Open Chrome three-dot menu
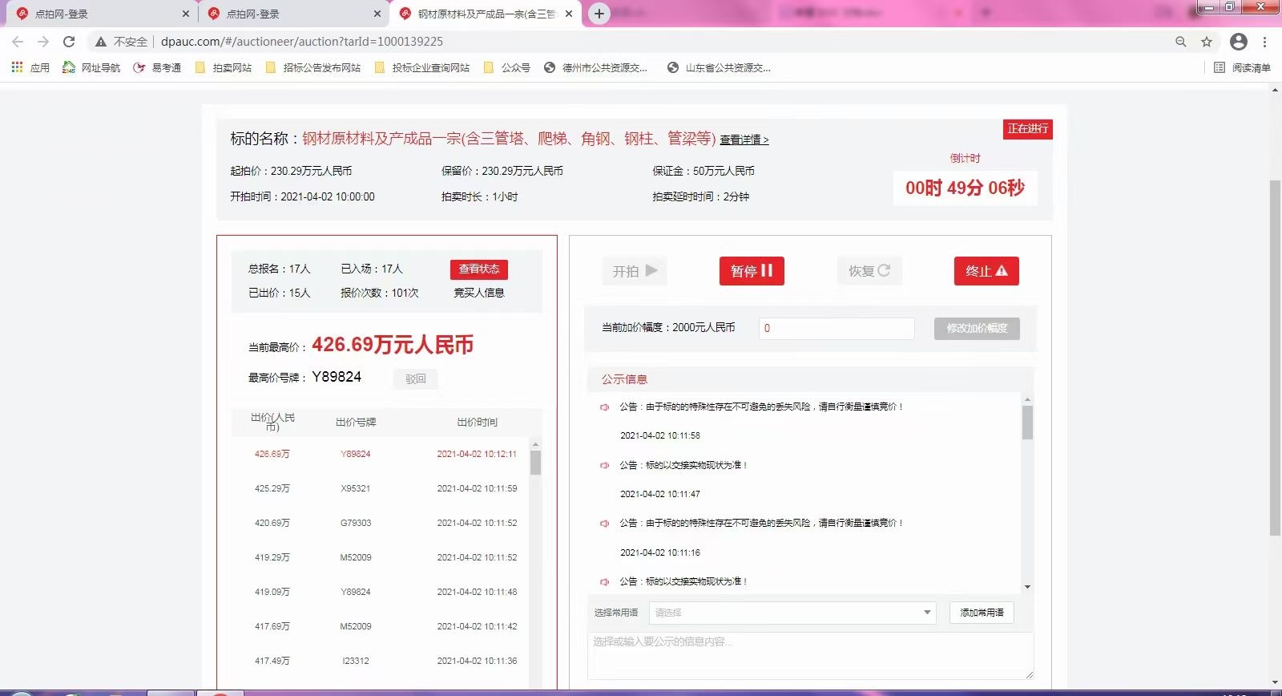Screen dimensions: 1282x696 [x=1265, y=42]
